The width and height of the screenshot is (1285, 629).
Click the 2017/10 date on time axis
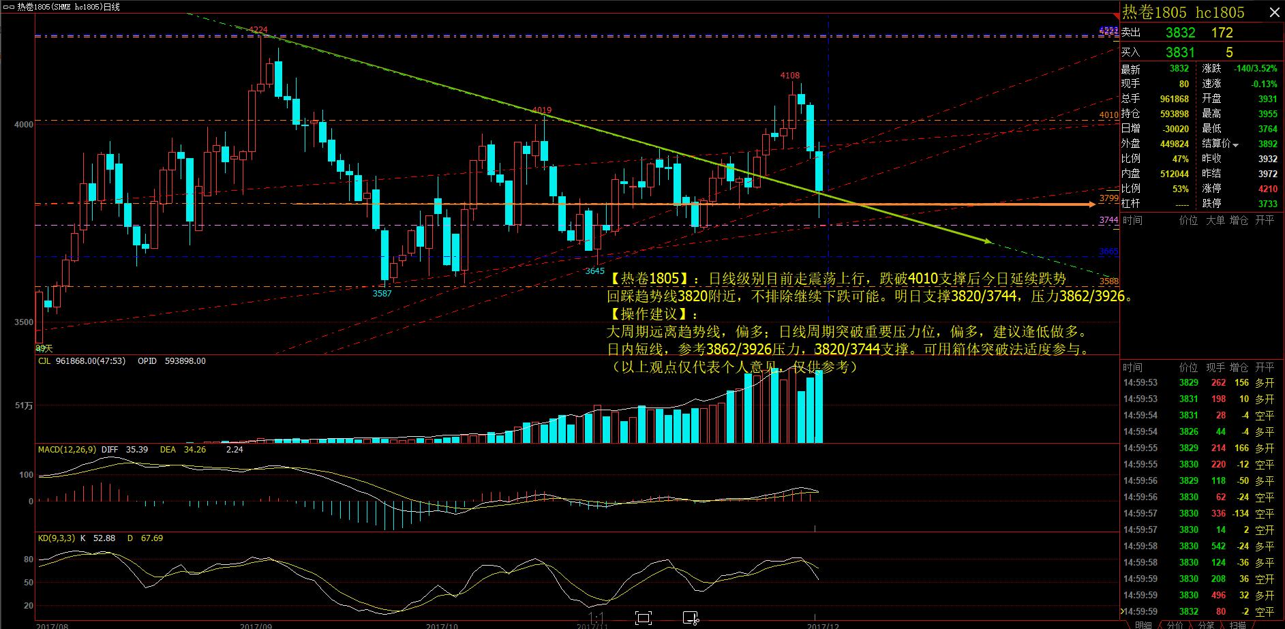[442, 625]
